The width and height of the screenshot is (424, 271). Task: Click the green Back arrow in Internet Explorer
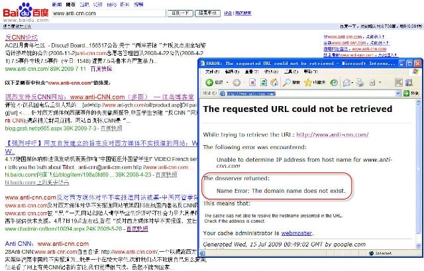(209, 82)
